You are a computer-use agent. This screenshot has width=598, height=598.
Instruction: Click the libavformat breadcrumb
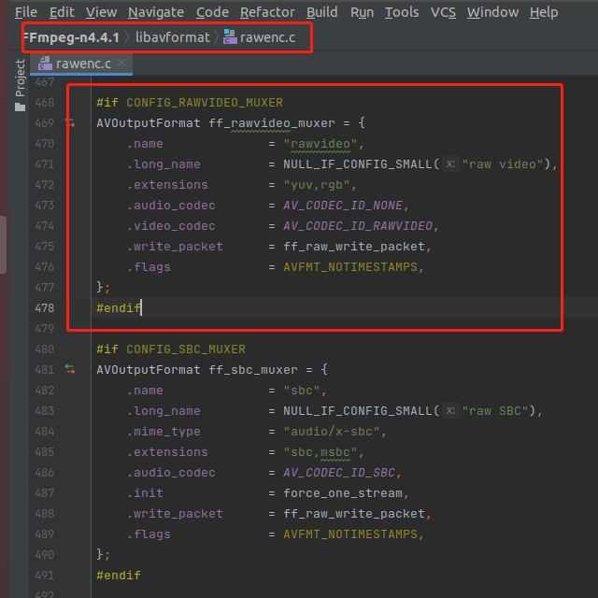point(173,37)
